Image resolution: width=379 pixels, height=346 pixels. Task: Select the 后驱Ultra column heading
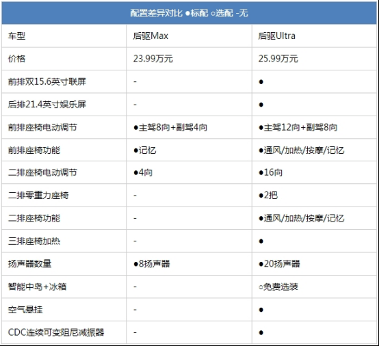click(276, 36)
